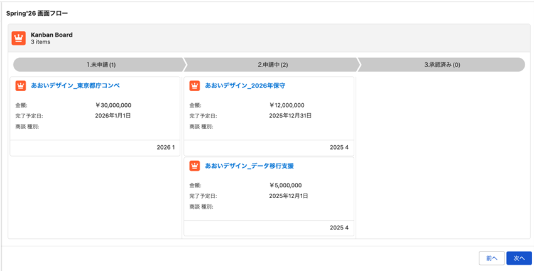The image size is (534, 271).
Task: Select the 1.未申請 (1) stage header
Action: pyautogui.click(x=101, y=65)
